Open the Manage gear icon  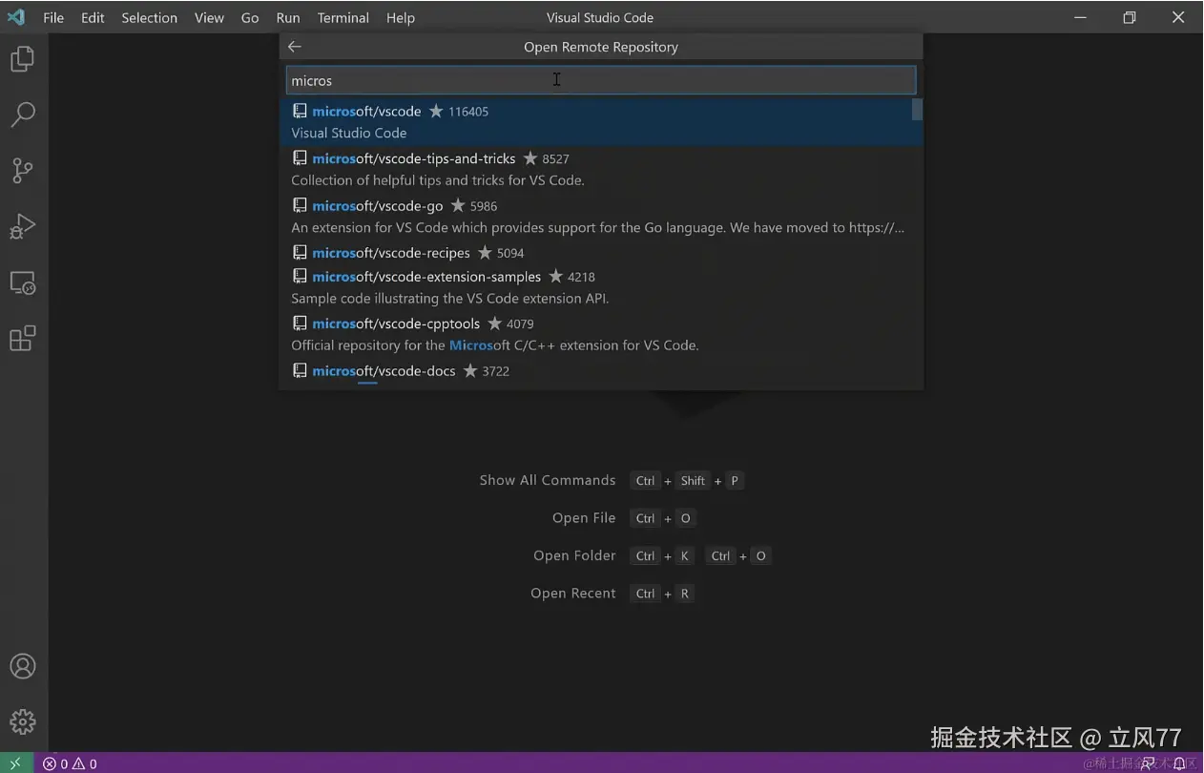(23, 721)
